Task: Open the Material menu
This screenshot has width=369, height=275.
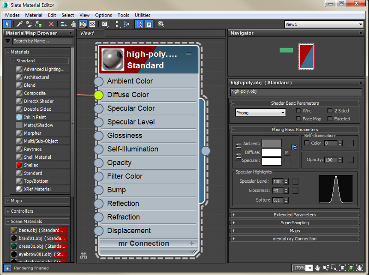Action: (34, 15)
